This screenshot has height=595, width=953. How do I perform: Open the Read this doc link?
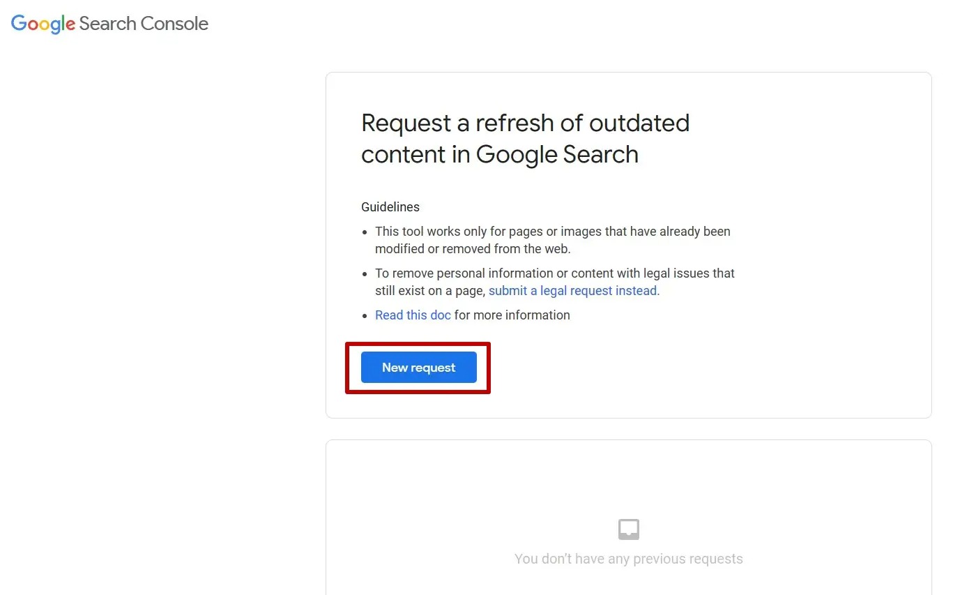point(413,315)
